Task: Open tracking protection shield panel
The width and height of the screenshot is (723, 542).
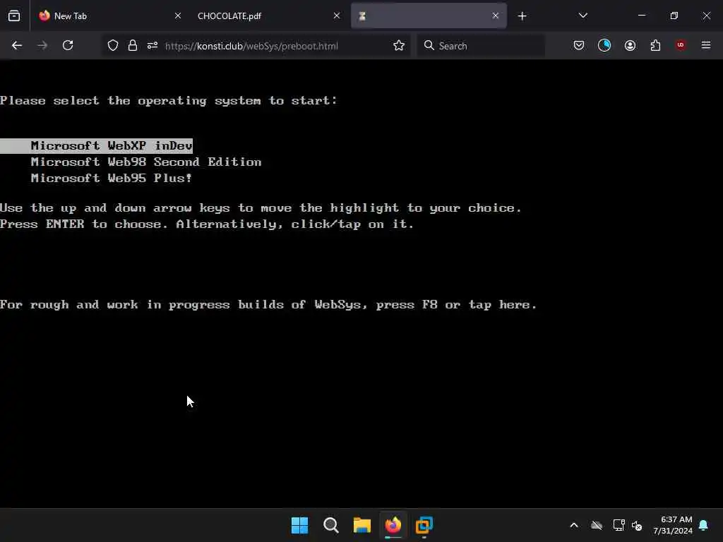Action: (x=113, y=46)
